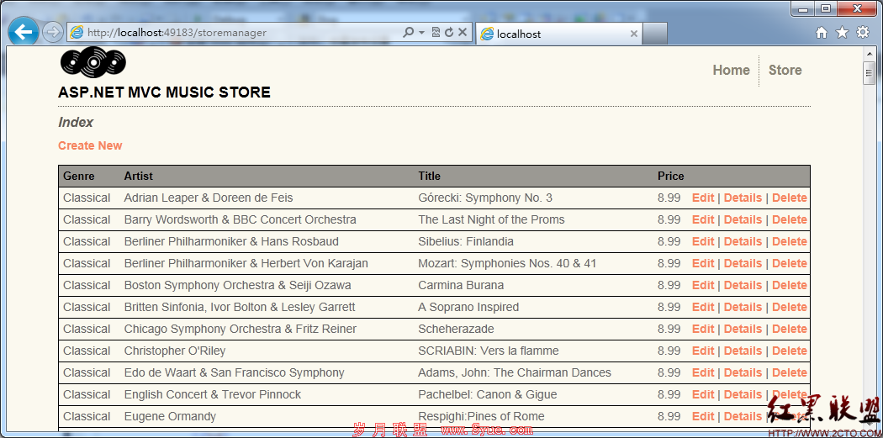Viewport: 883px width, 438px height.
Task: Click Delete for Górecki: Symphony No. 3
Action: 790,198
